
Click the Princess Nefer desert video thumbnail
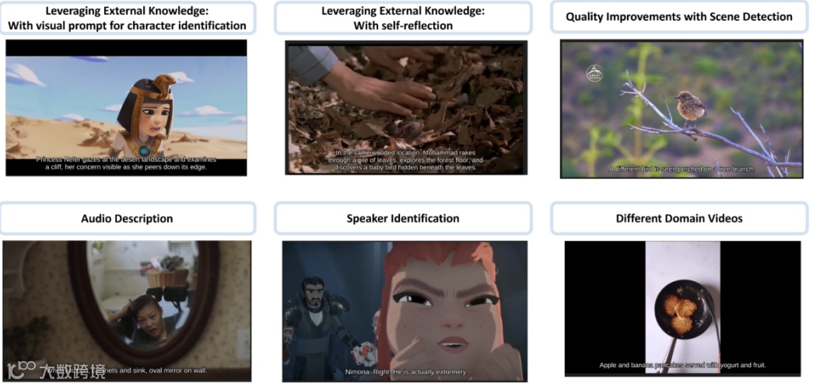126,108
